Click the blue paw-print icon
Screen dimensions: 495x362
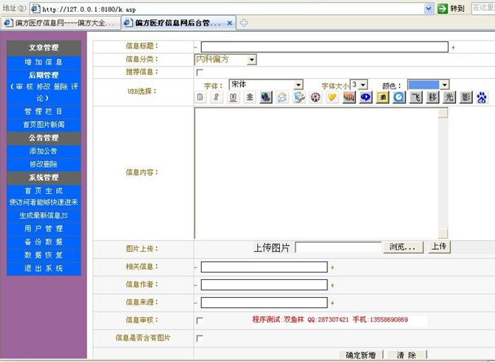(482, 98)
